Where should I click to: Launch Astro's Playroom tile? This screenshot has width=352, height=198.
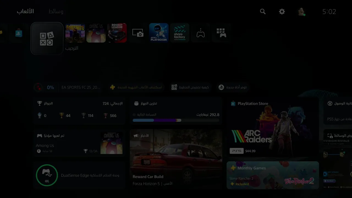coord(159,33)
